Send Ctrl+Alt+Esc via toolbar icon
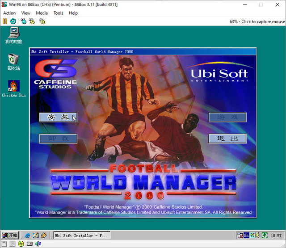286x248 pixels. (32, 21)
